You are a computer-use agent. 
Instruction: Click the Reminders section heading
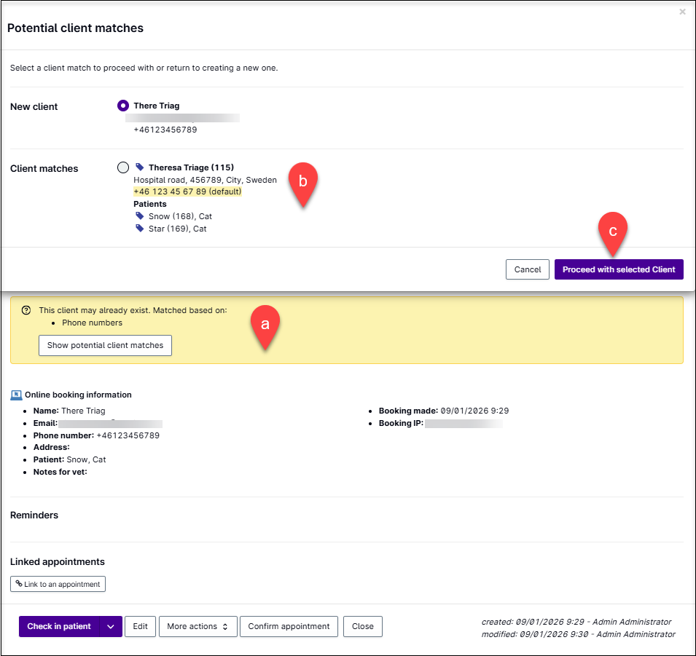click(34, 515)
